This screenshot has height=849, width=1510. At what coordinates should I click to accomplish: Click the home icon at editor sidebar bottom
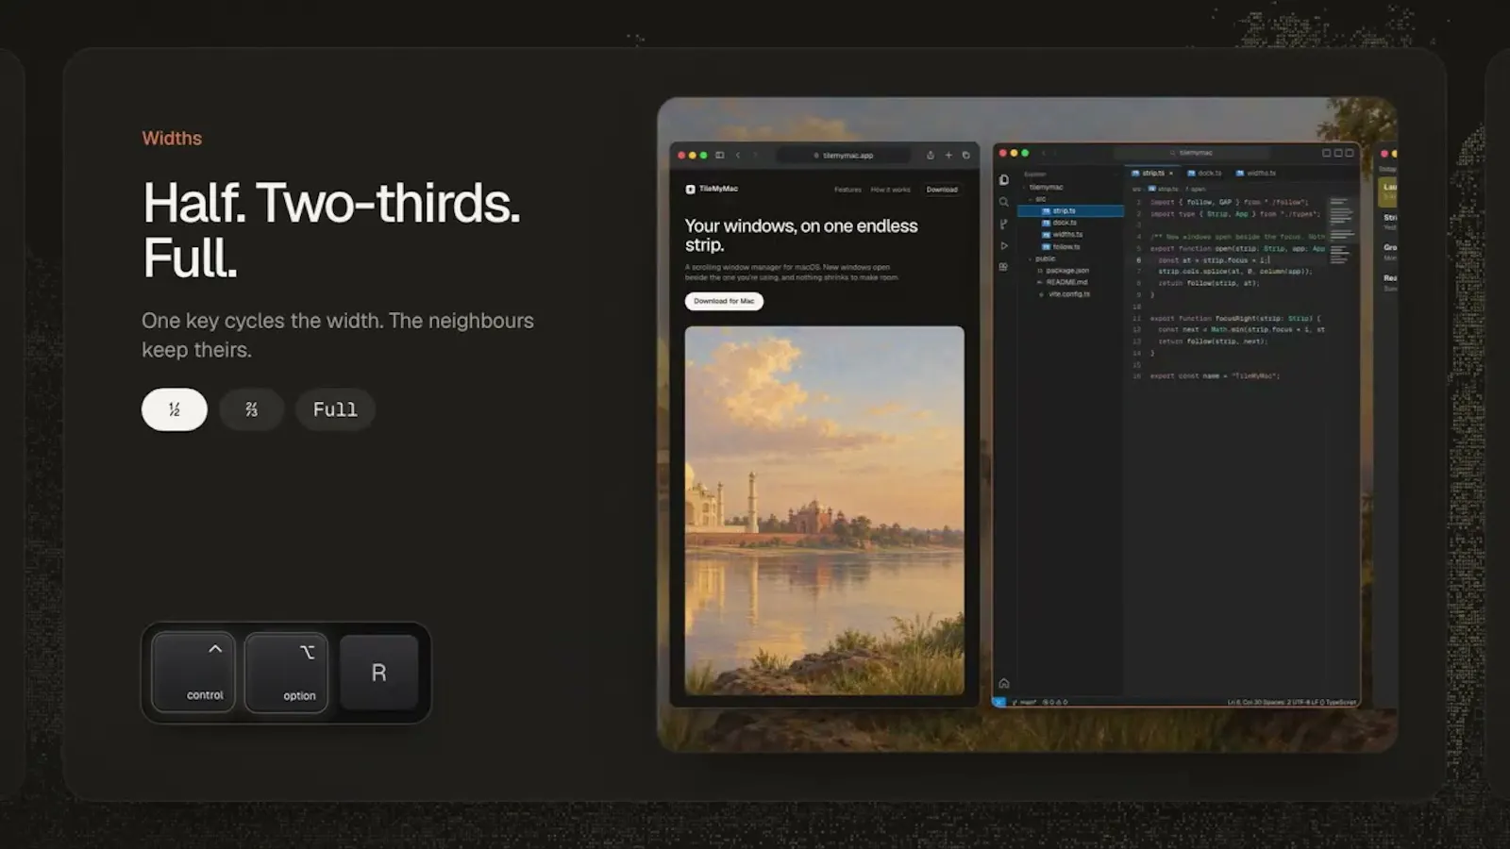click(x=1004, y=683)
